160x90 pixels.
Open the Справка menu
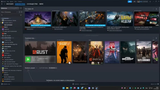pyautogui.click(x=20, y=1)
